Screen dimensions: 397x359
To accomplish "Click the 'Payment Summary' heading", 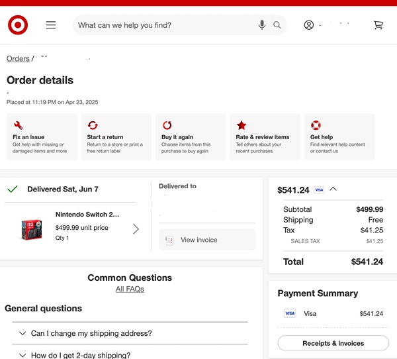I will (318, 293).
